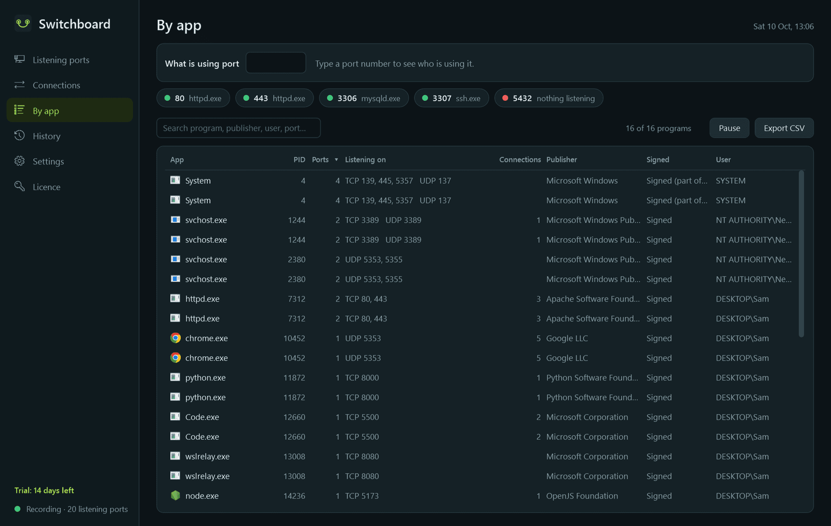Click the green Recording status dot
Screen dimensions: 831x526
(x=18, y=509)
